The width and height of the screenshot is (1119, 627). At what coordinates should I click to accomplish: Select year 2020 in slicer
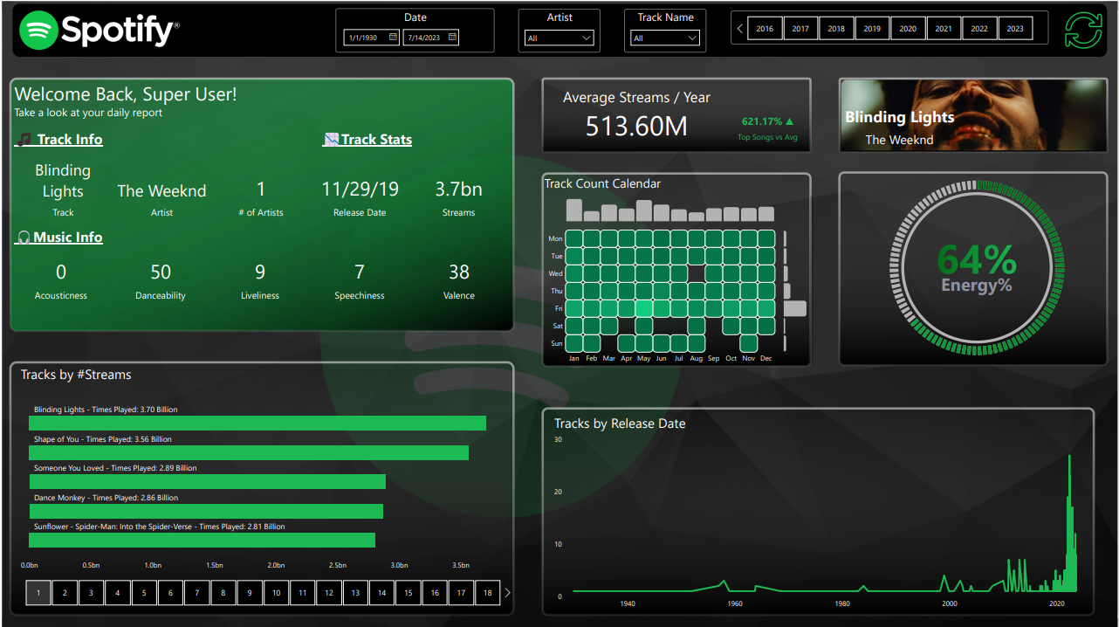pos(908,29)
